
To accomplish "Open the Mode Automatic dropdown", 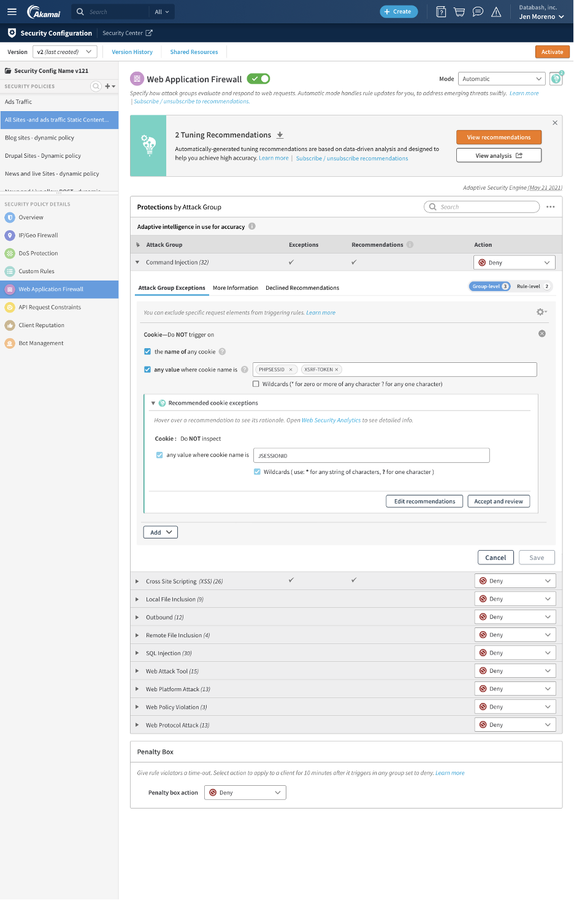I will coord(501,79).
